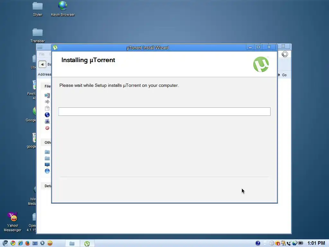Maximize the µTorrent Install Wizard window
This screenshot has width=329, height=247.
click(x=258, y=47)
